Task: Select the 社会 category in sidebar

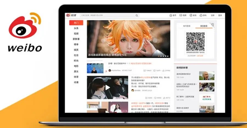Action: [76, 55]
